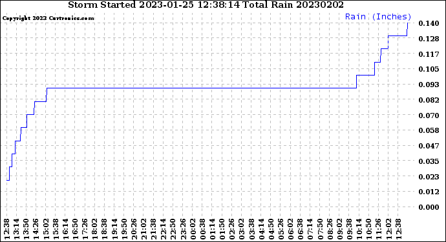Click the long flat 0.09 plateau line
The image size is (446, 242).
pos(202,88)
